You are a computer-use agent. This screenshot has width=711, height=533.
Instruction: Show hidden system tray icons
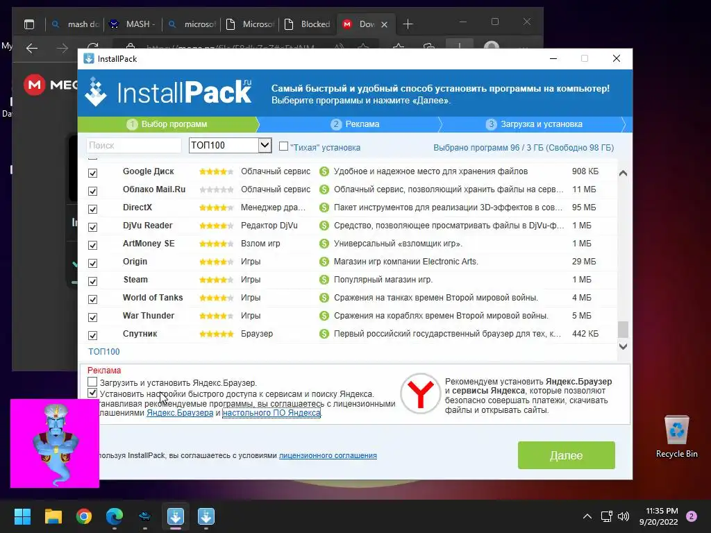pyautogui.click(x=587, y=516)
